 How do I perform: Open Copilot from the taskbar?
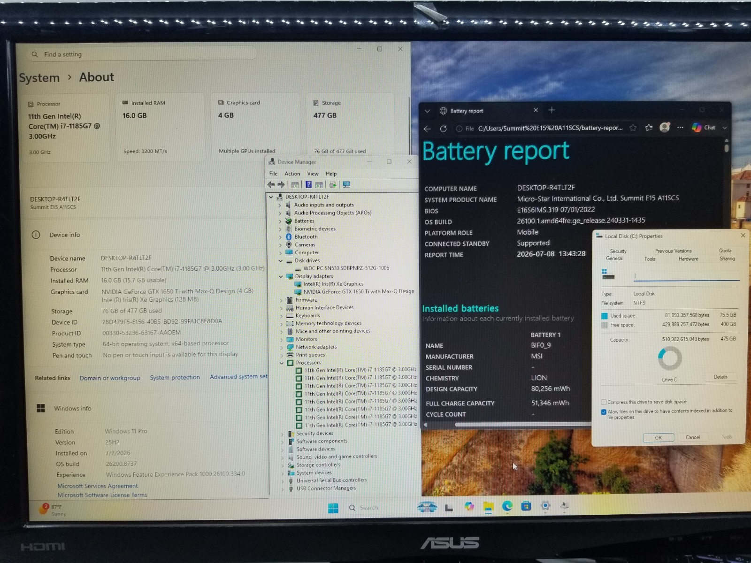[469, 507]
